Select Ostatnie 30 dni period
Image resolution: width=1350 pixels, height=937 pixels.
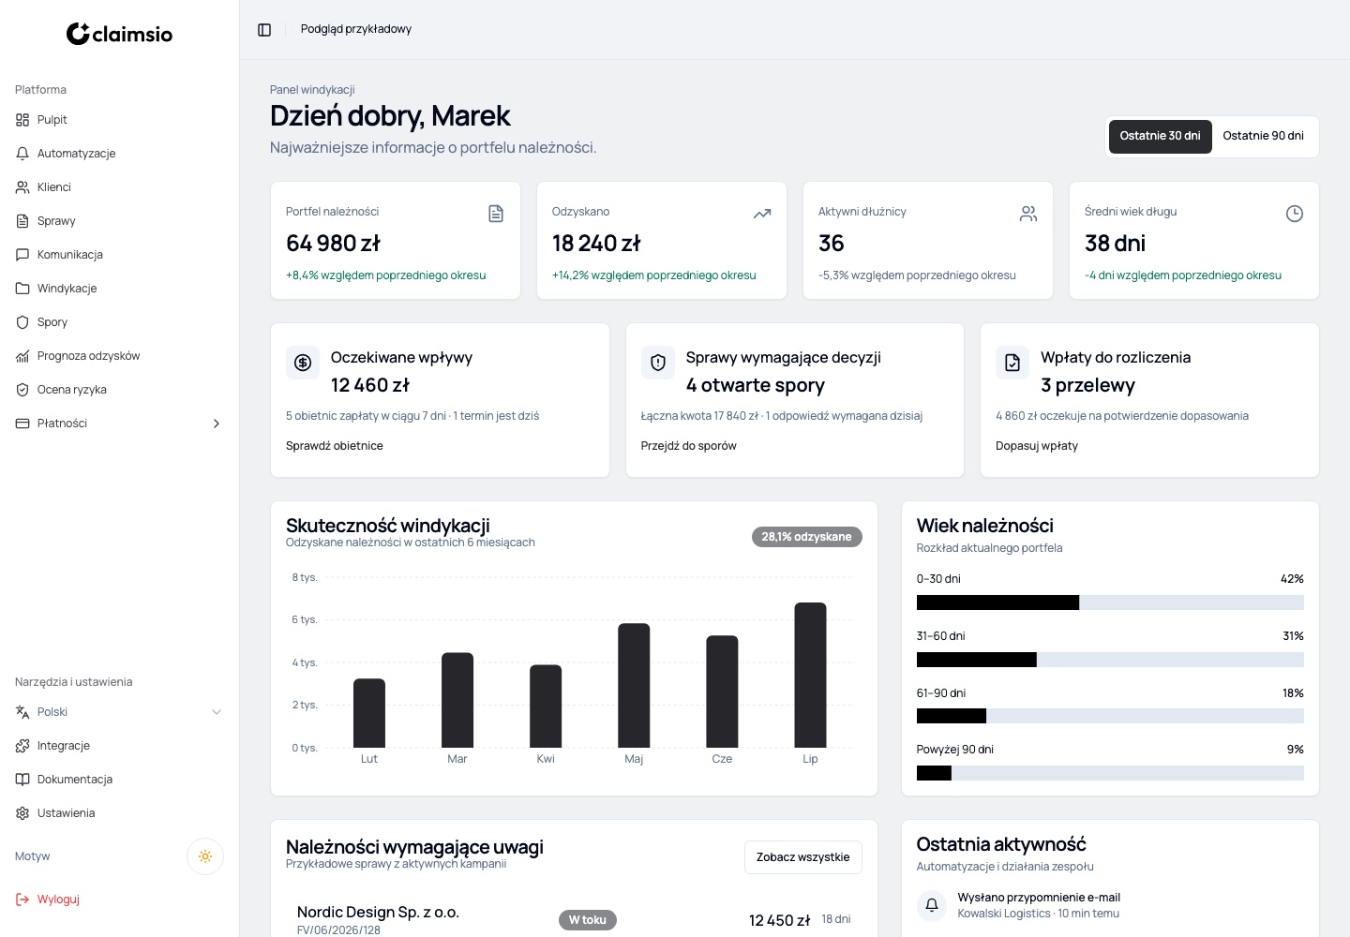pyautogui.click(x=1160, y=136)
